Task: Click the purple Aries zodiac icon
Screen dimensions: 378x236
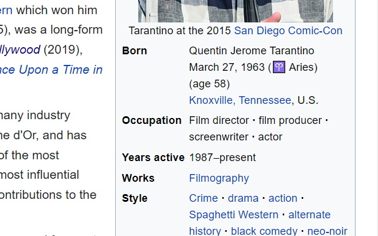Action: tap(279, 67)
